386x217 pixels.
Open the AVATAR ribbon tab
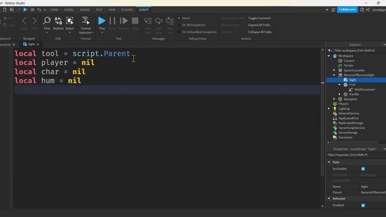pyautogui.click(x=84, y=10)
